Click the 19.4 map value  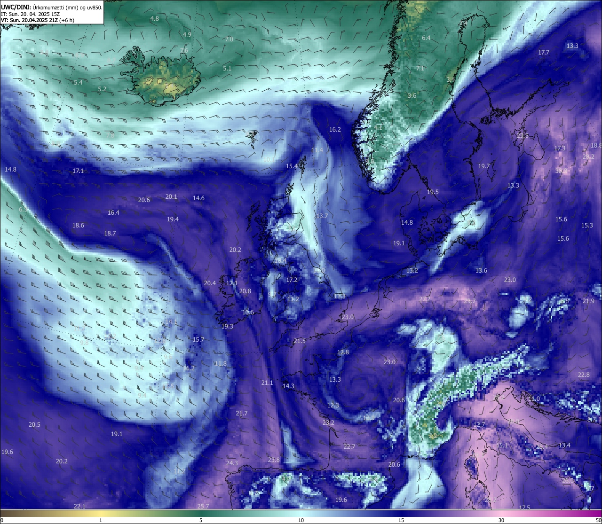pos(173,219)
